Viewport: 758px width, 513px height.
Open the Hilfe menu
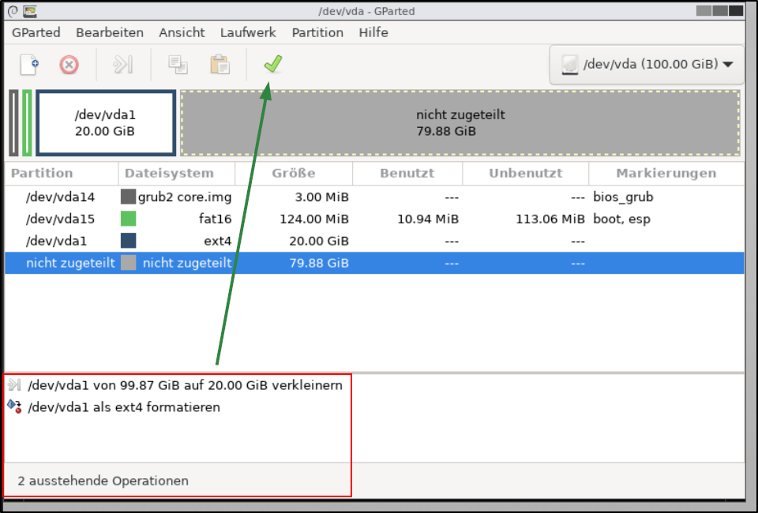(373, 32)
